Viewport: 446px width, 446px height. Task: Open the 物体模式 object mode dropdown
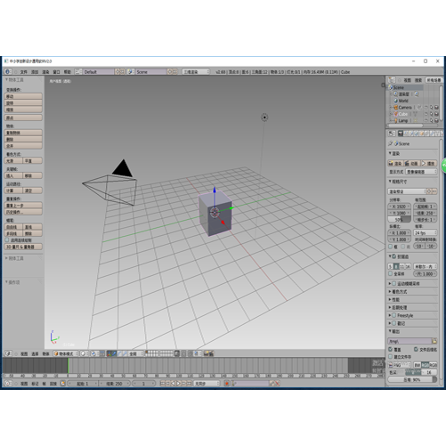(66, 353)
